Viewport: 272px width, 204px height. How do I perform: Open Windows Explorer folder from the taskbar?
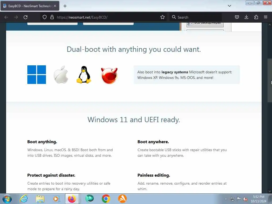tap(40, 199)
